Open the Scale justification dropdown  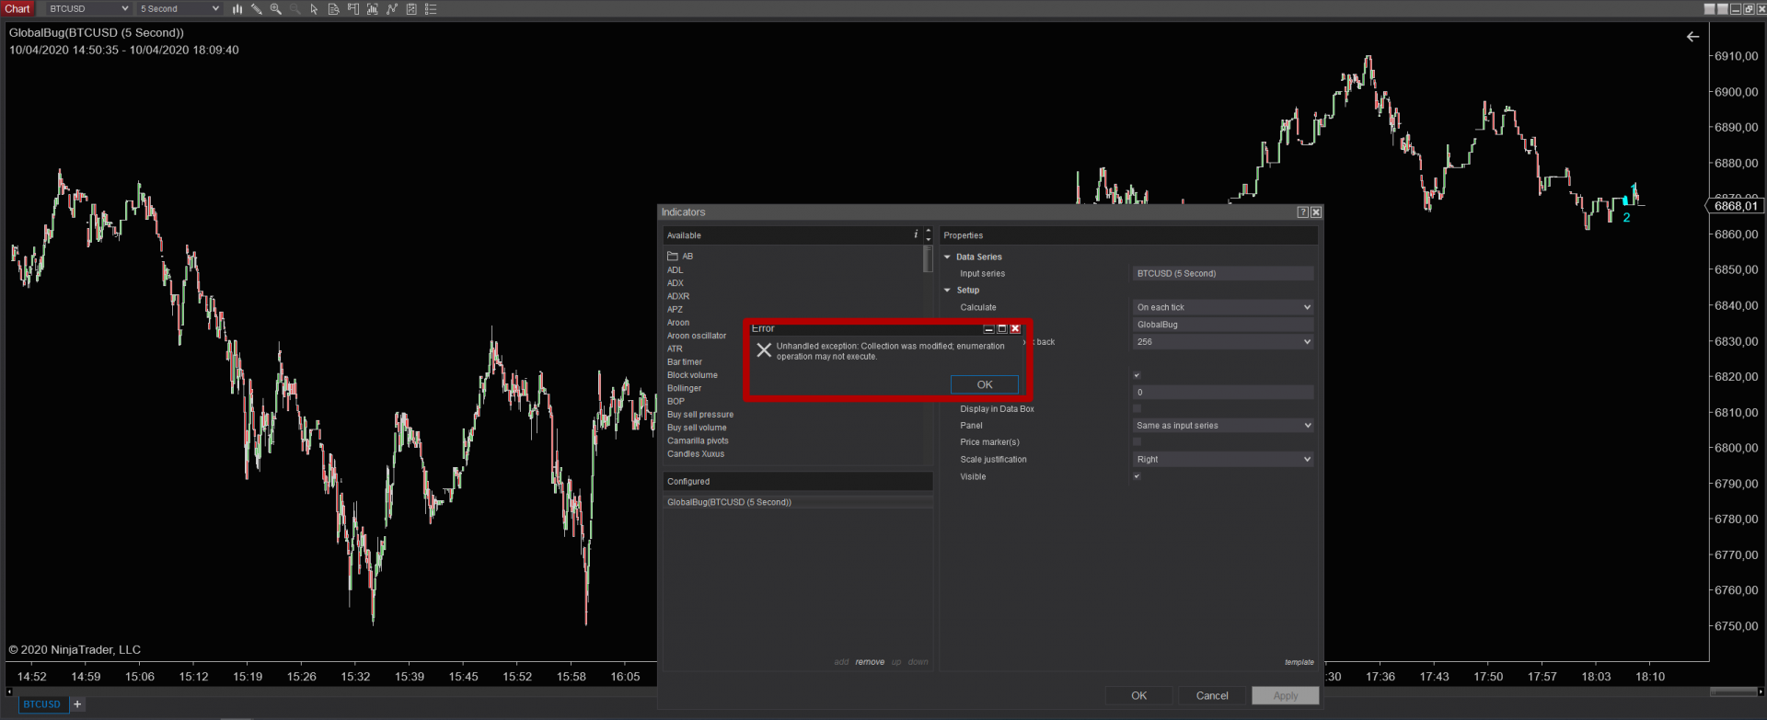point(1223,459)
